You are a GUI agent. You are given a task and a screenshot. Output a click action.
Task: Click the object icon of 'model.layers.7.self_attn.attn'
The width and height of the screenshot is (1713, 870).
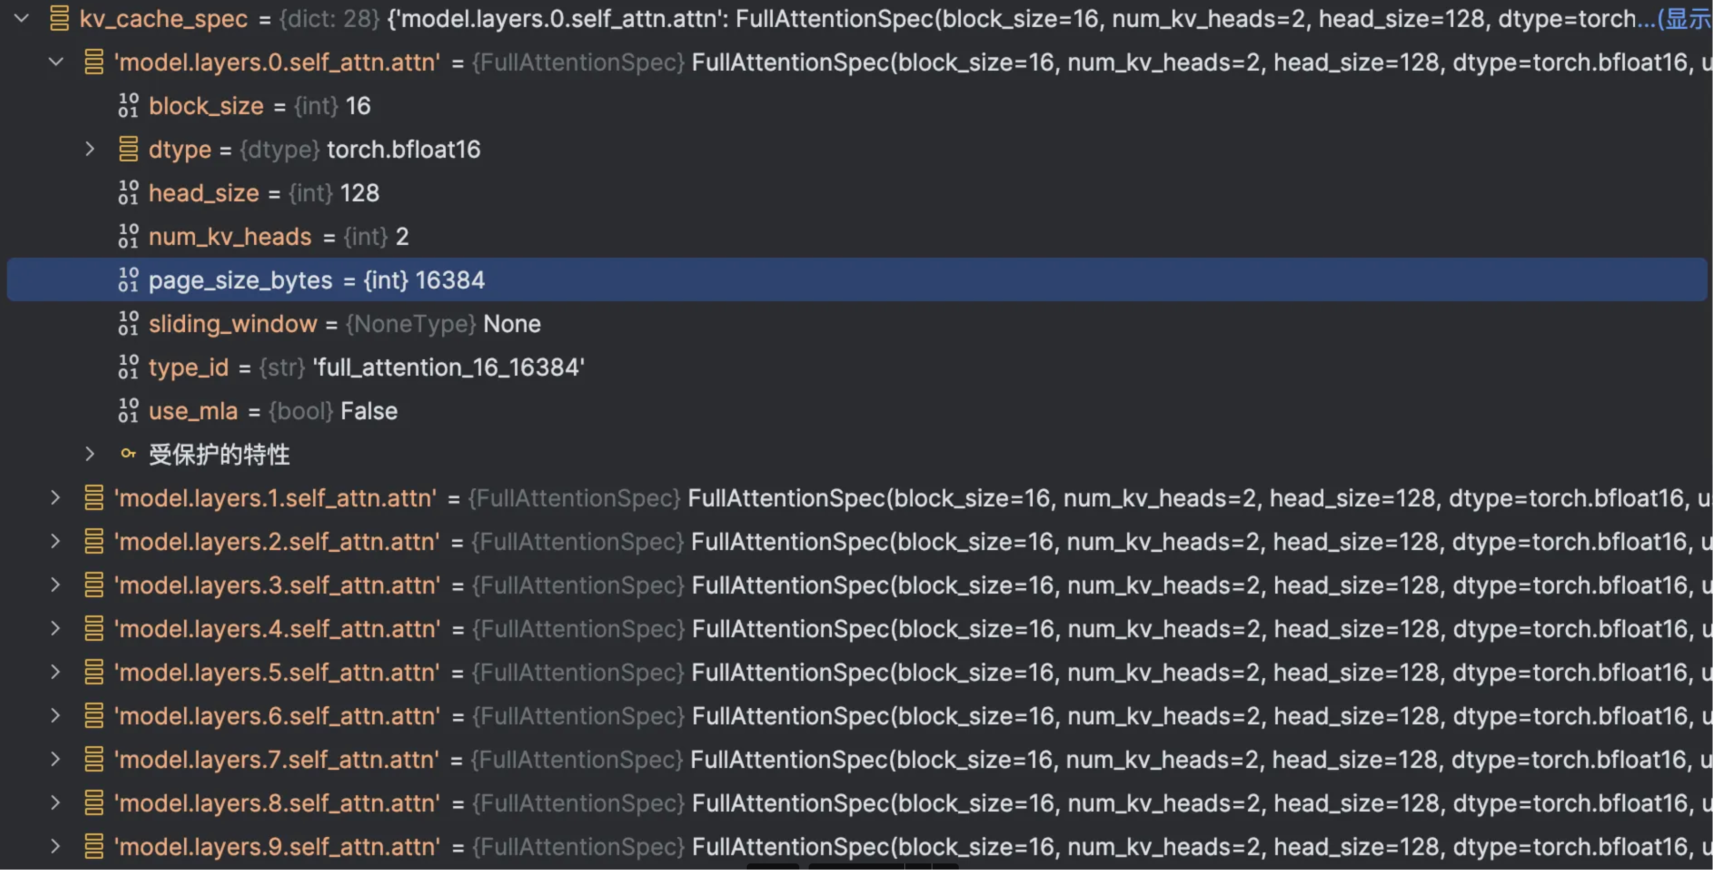pyautogui.click(x=94, y=759)
